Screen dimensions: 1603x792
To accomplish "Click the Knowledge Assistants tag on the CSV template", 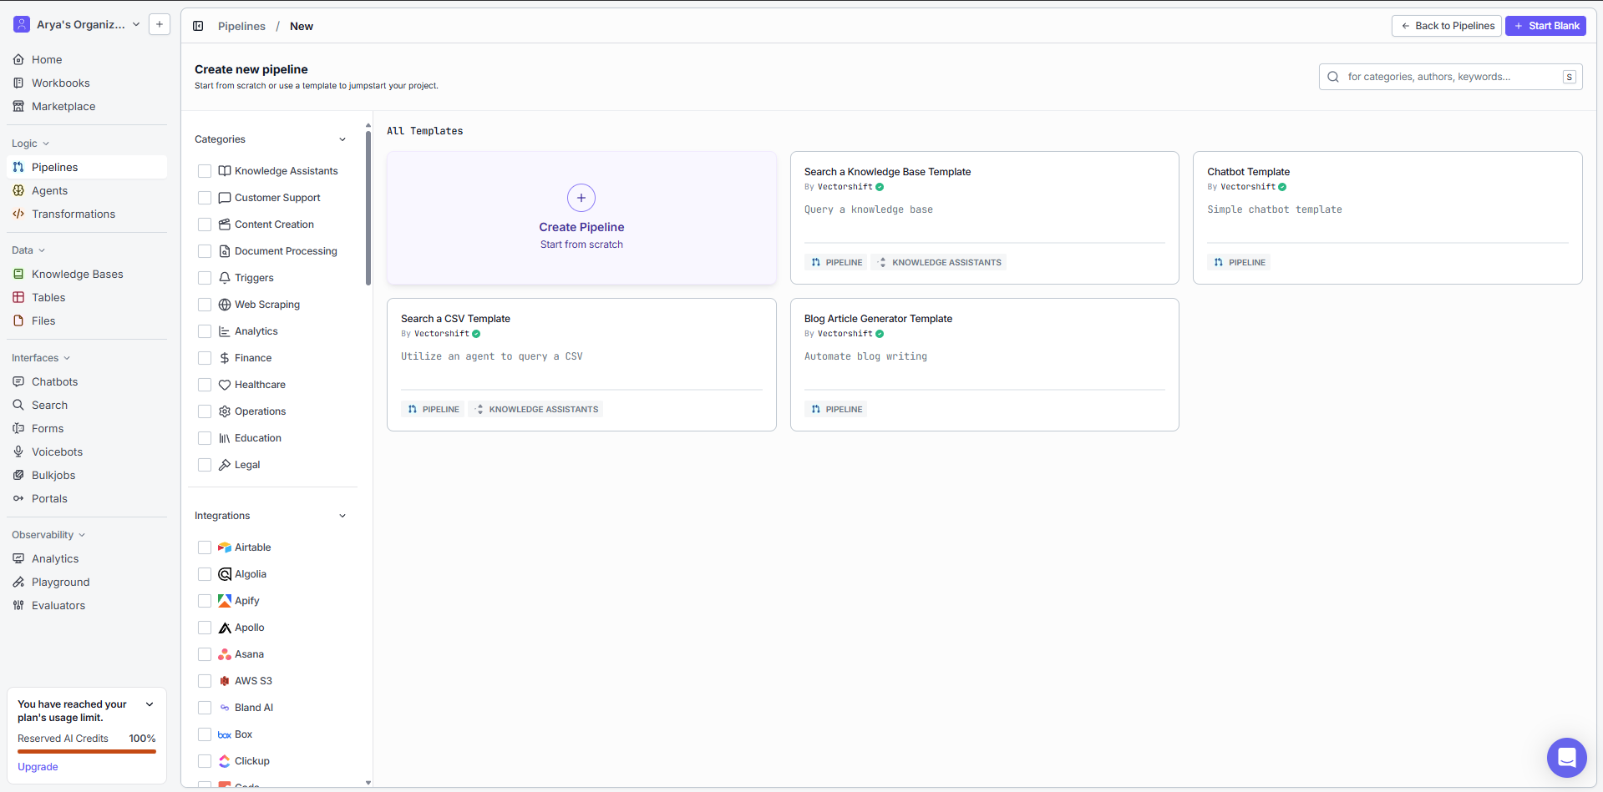I will click(536, 409).
